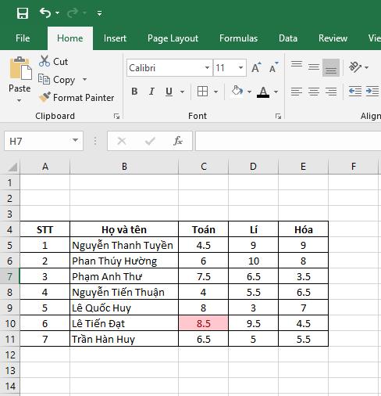Click the Calibri font name box
This screenshot has height=396, width=381.
(x=166, y=68)
